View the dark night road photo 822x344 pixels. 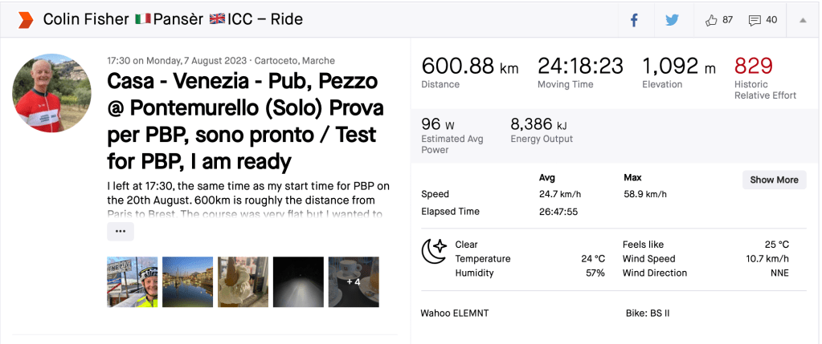(298, 281)
